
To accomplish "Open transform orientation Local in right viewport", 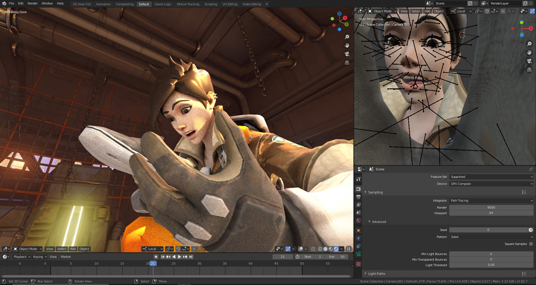I will point(461,11).
